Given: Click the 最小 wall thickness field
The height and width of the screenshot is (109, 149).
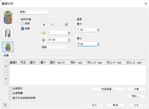Looking at the screenshot, I should (87, 44).
